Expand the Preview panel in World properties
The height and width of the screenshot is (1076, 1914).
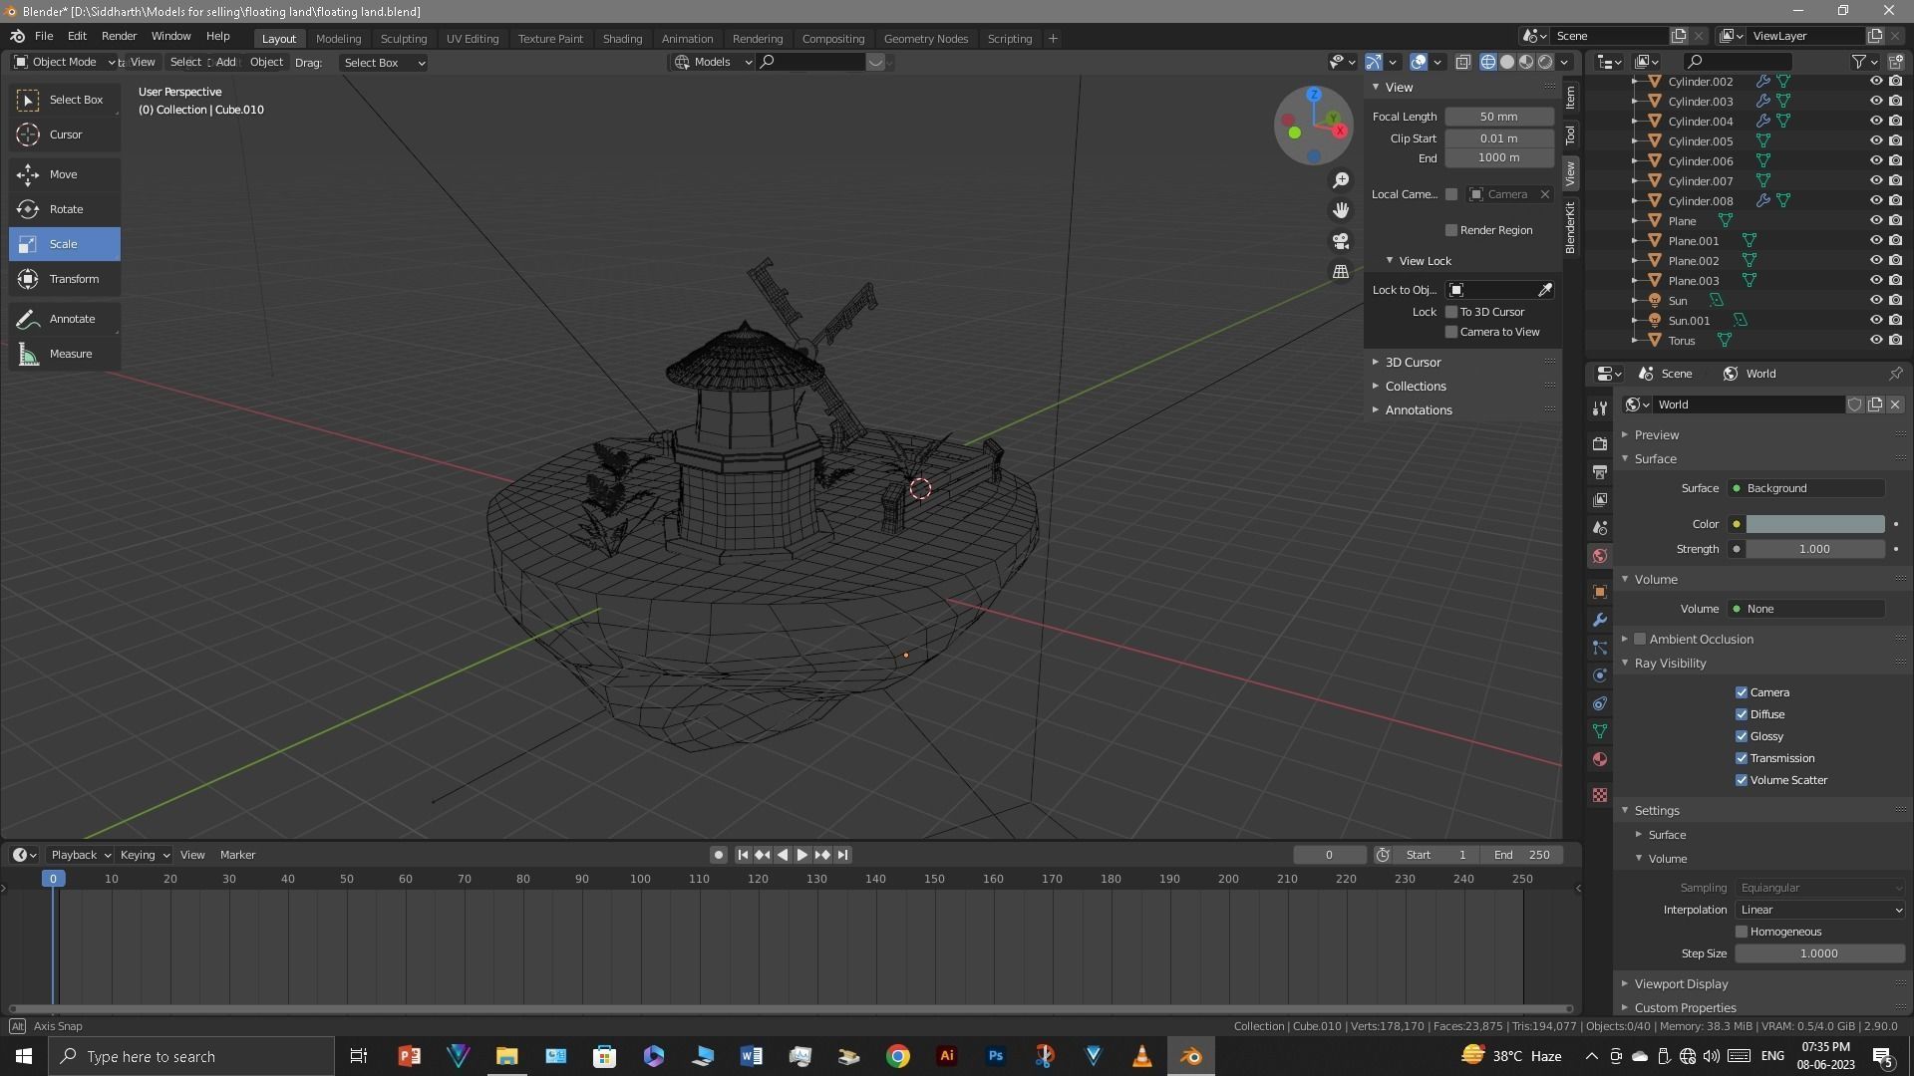tap(1656, 434)
